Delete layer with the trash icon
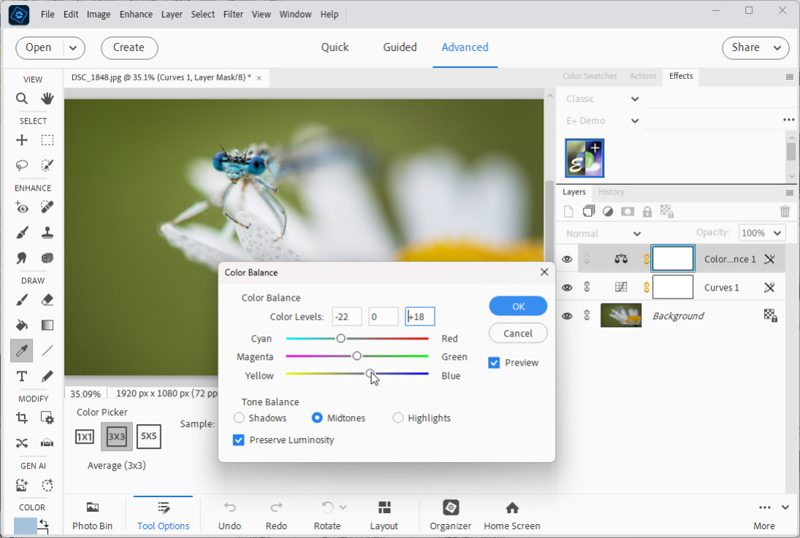Screen dimensions: 800x538 [x=785, y=211]
